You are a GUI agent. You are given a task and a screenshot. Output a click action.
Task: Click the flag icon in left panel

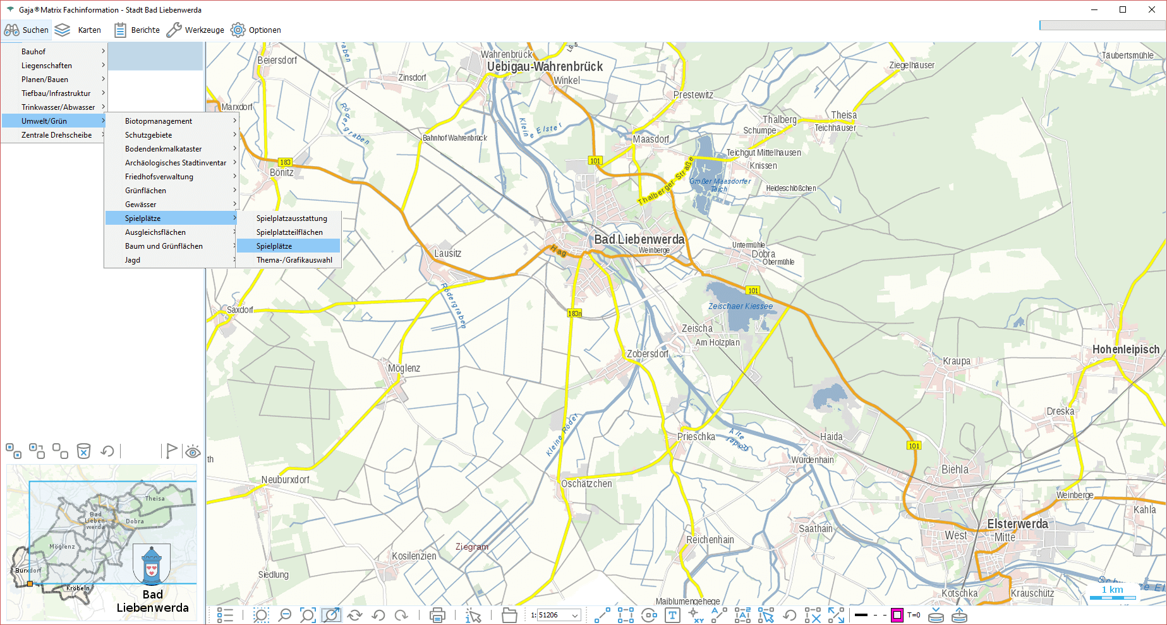[171, 451]
